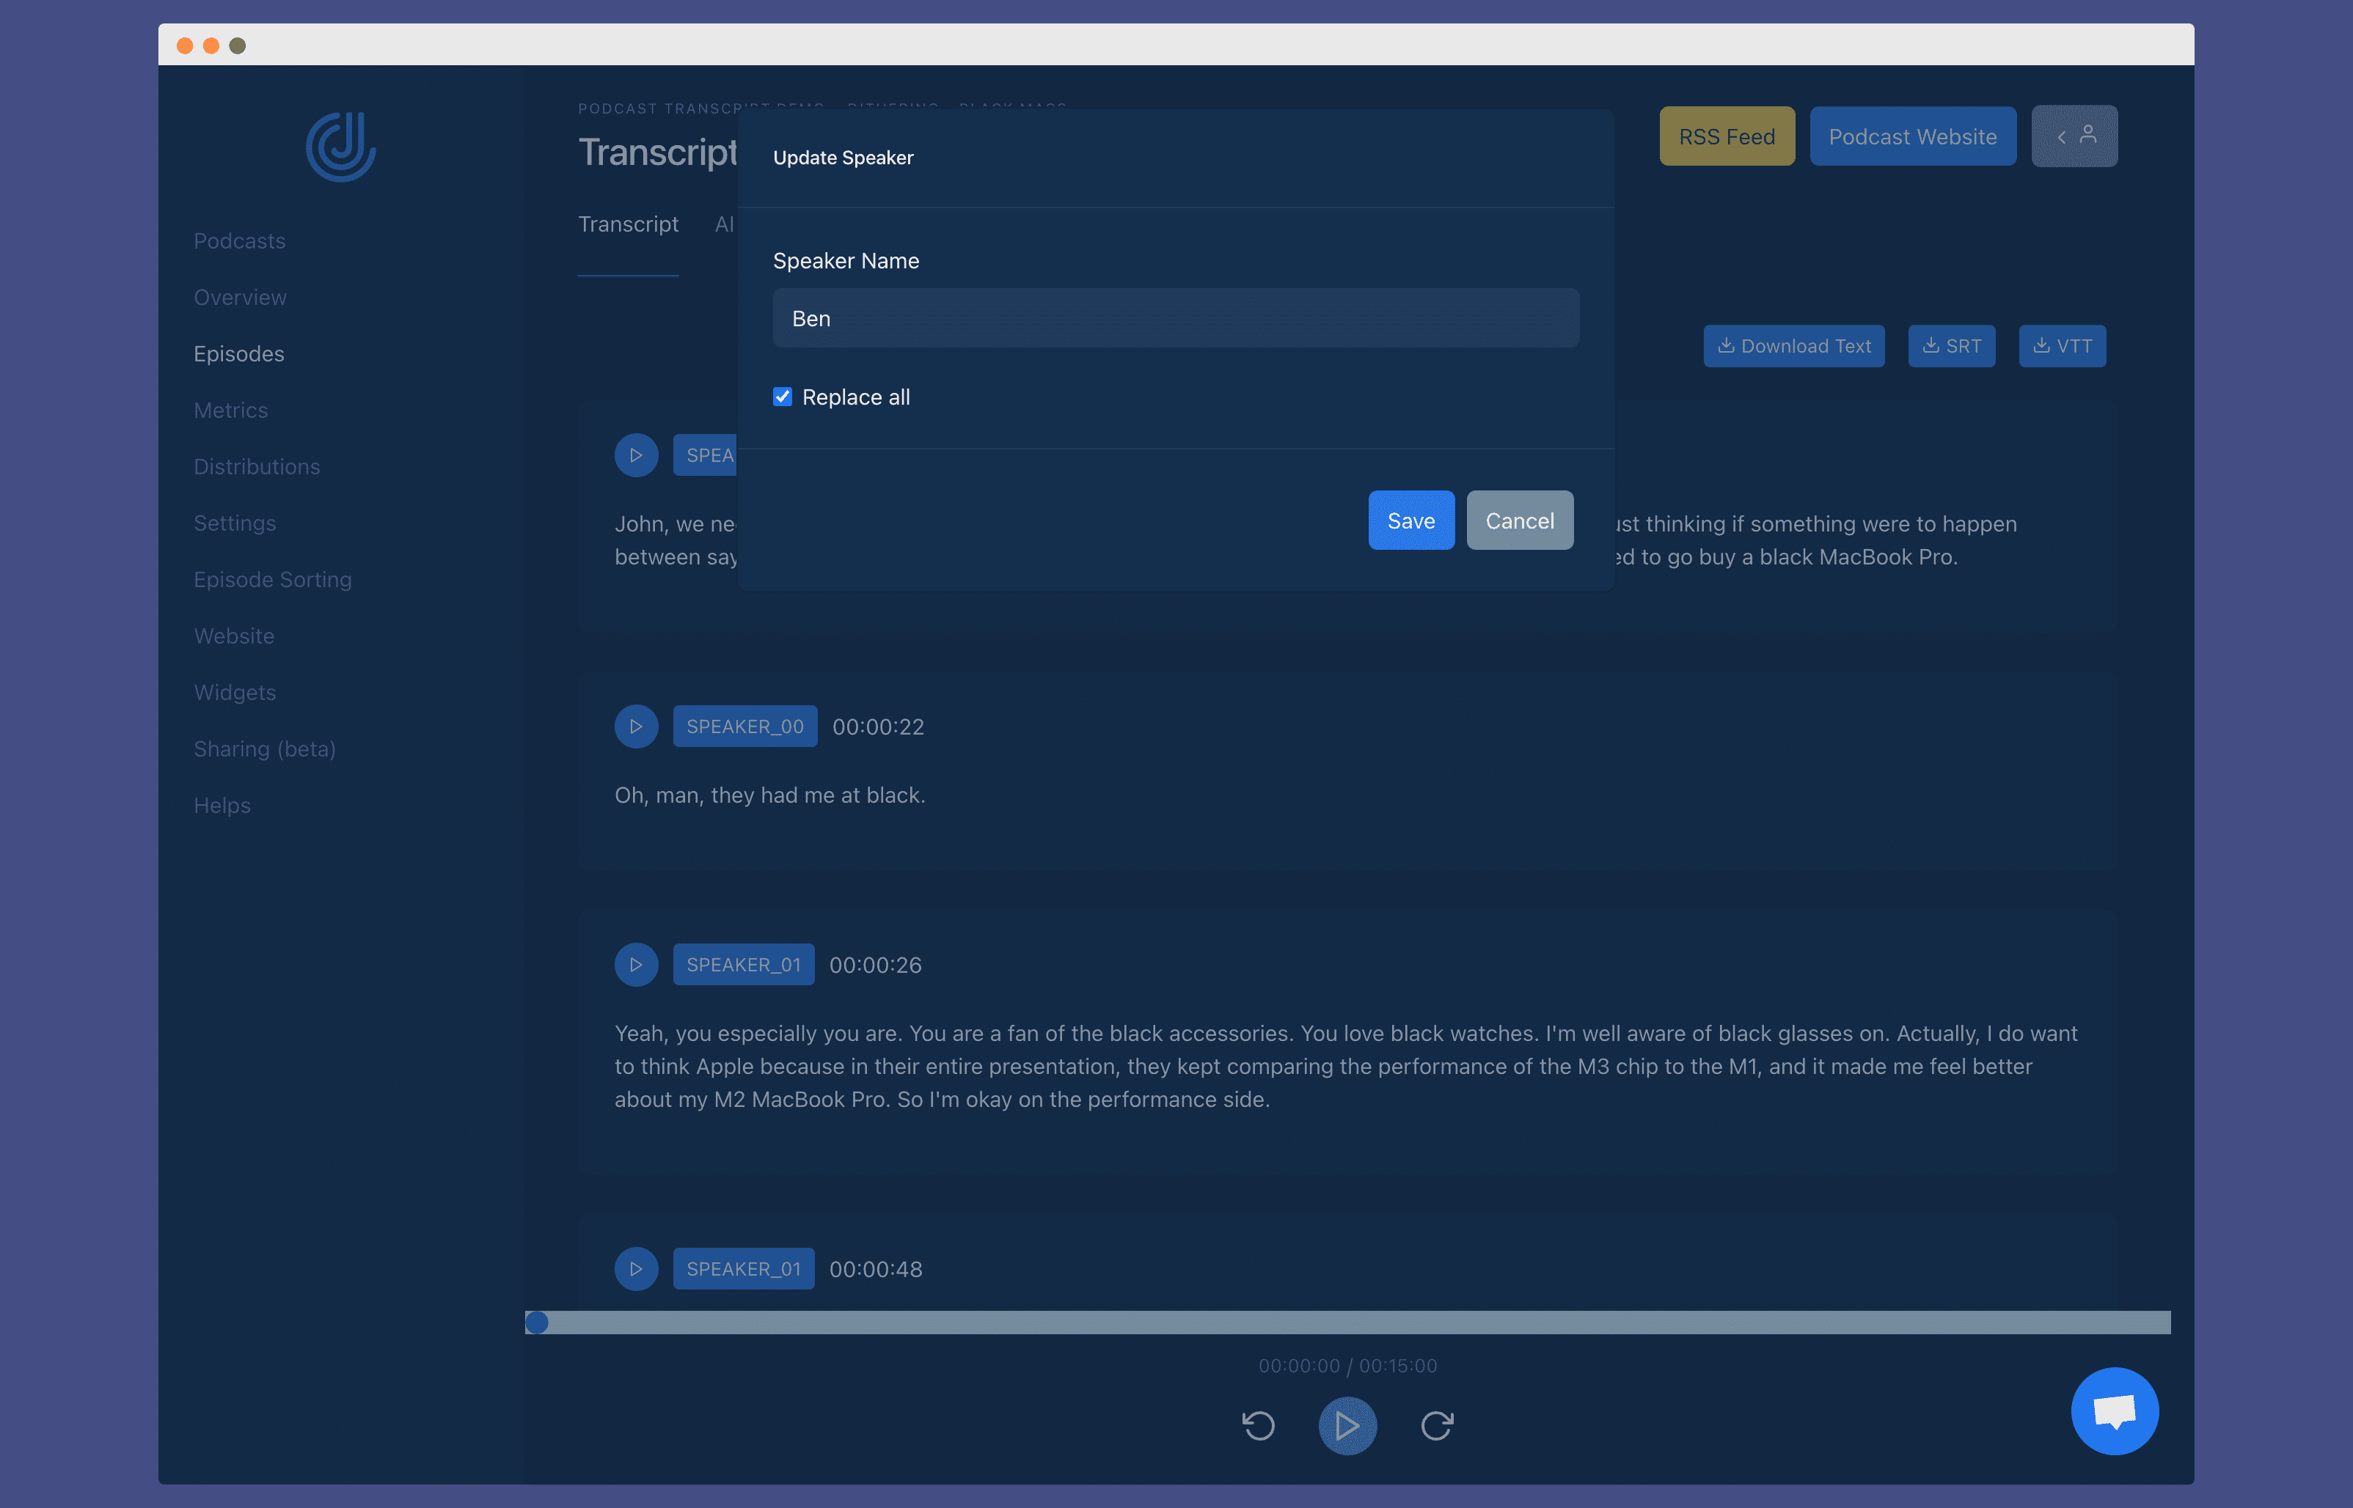
Task: Play the segment at 00:00:26
Action: pyautogui.click(x=636, y=965)
